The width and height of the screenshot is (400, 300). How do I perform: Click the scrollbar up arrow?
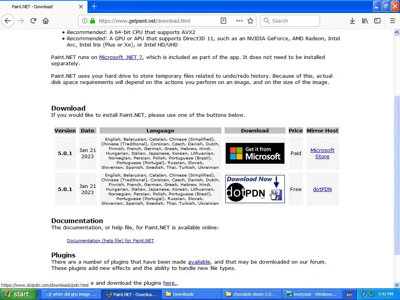pos(396,32)
